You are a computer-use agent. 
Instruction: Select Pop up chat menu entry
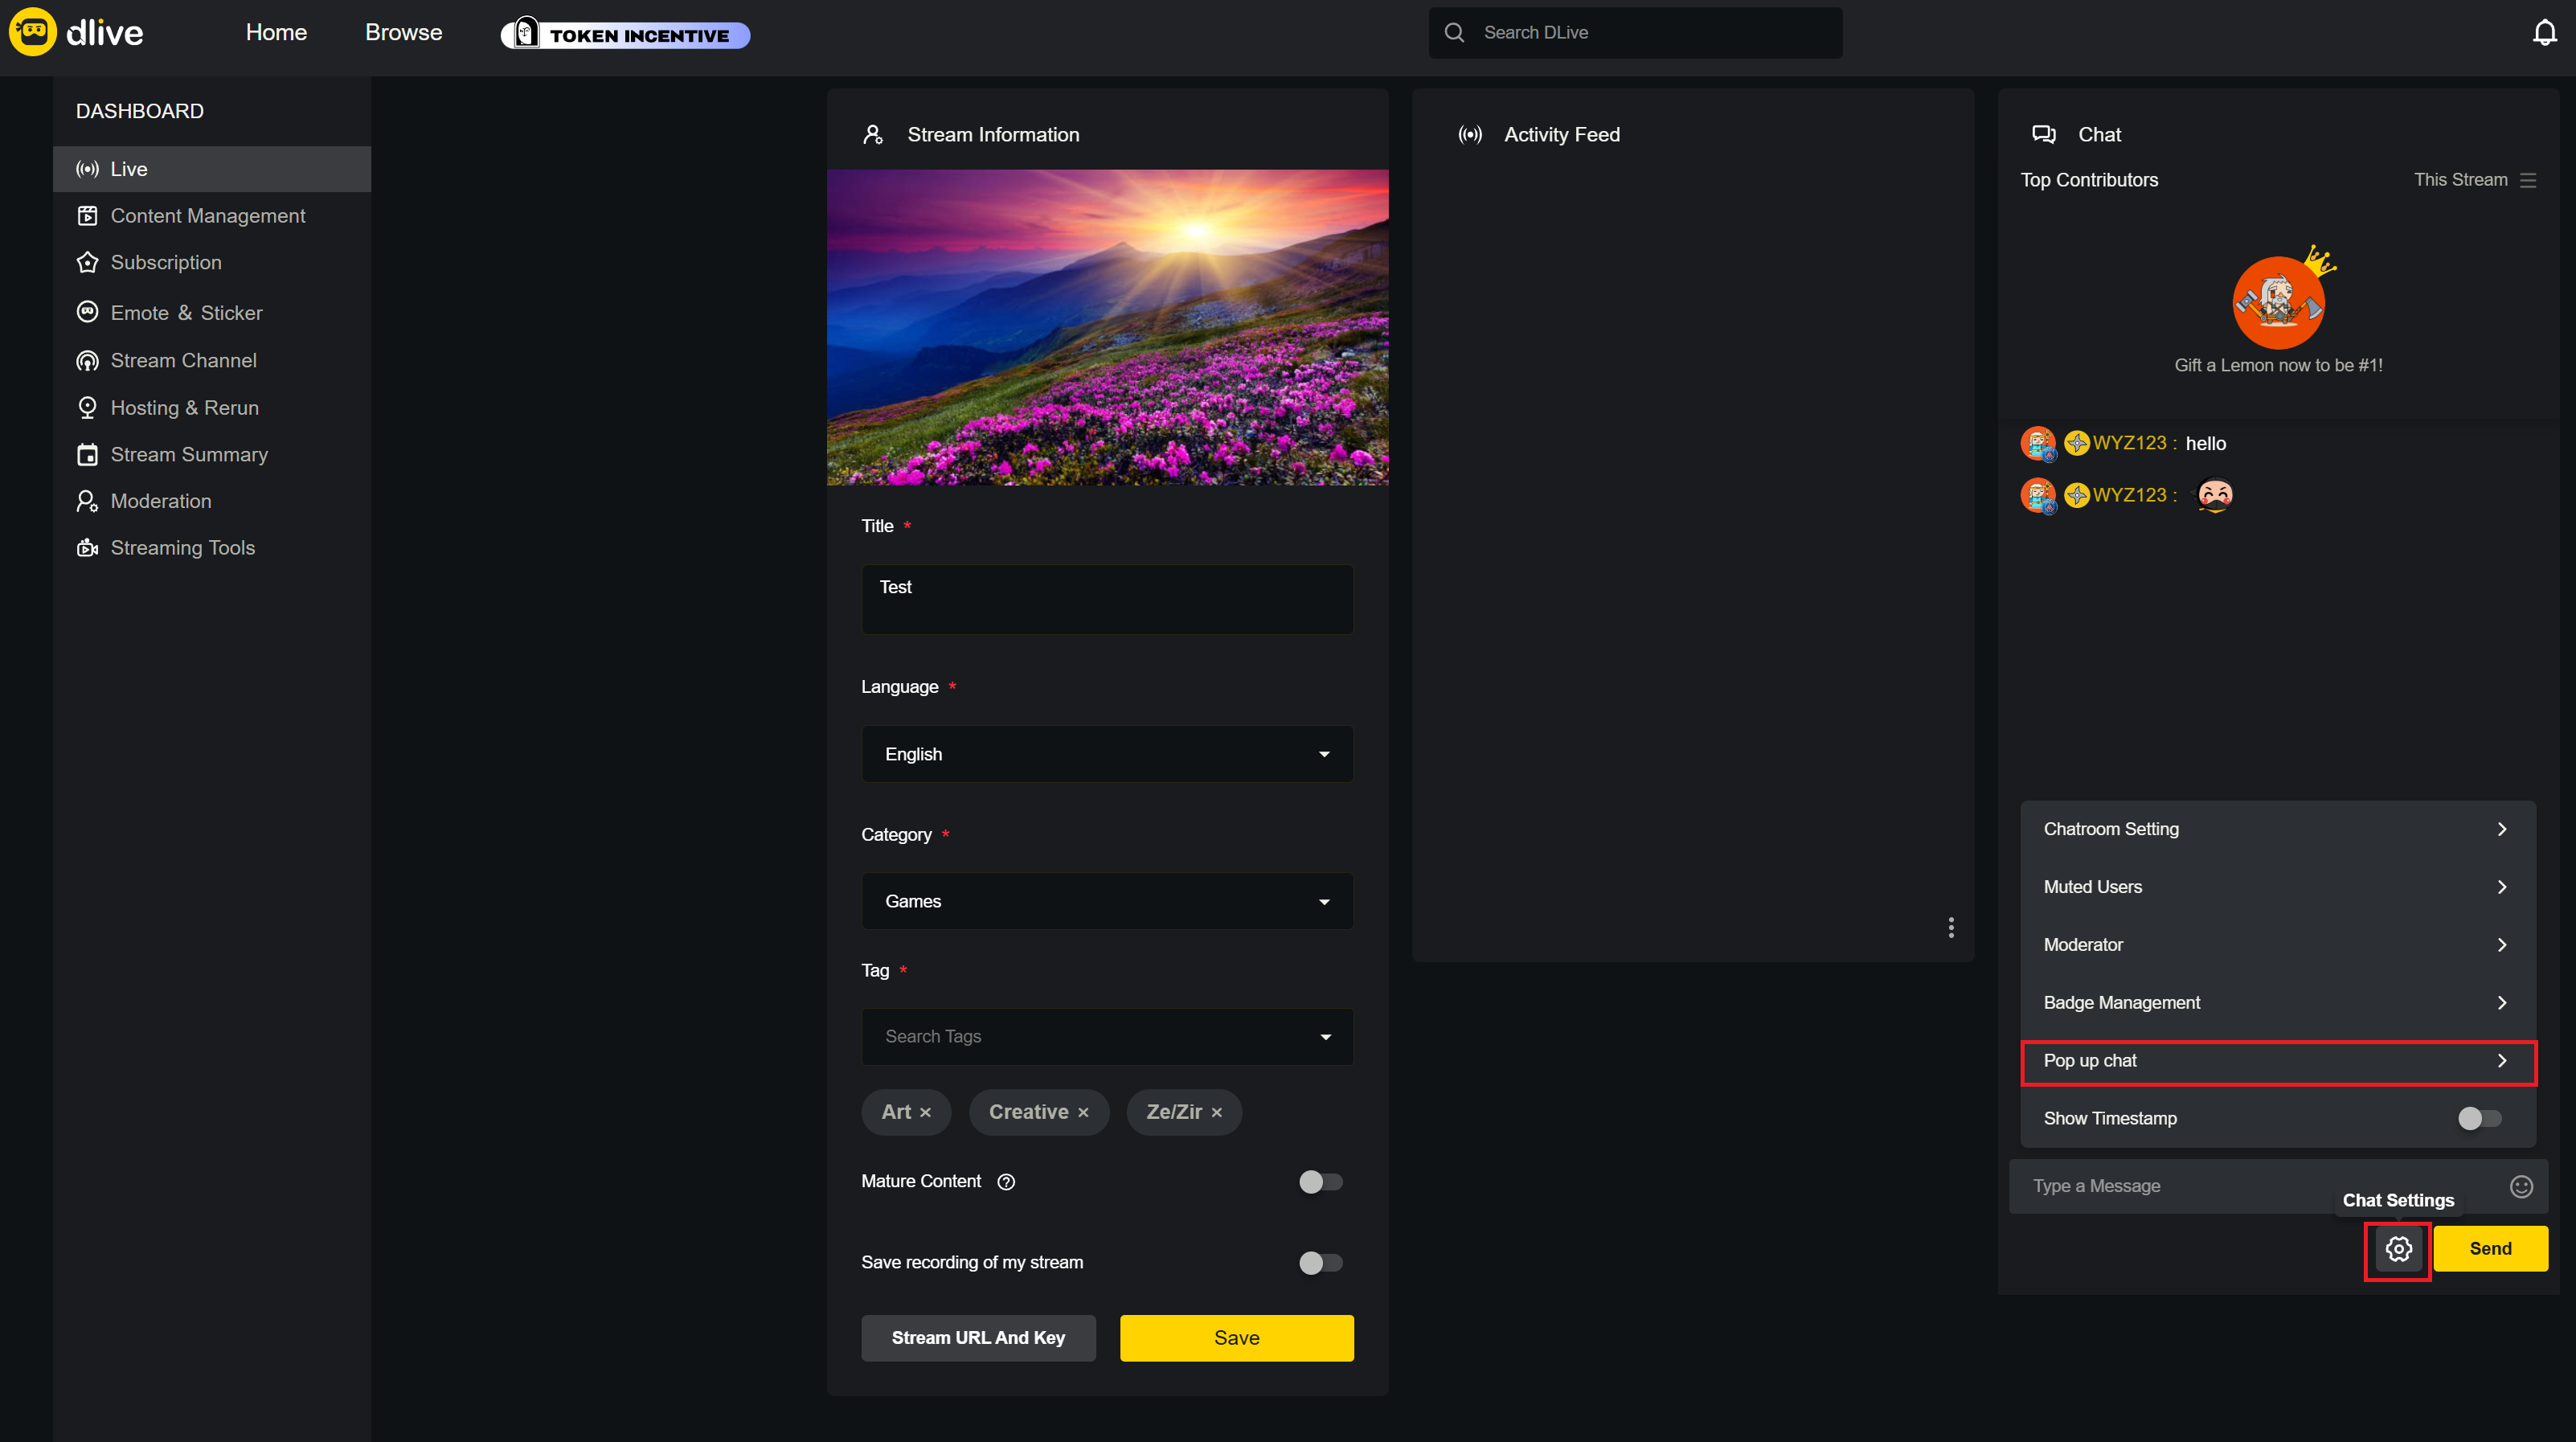coord(2276,1060)
